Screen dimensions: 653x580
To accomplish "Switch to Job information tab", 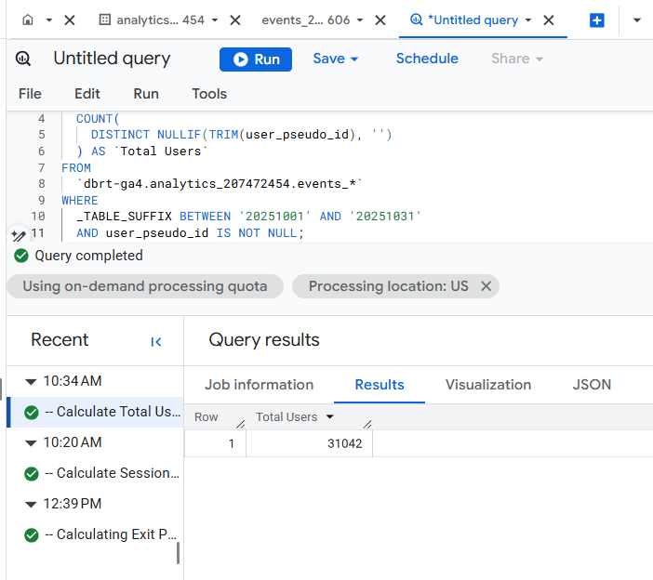I will pyautogui.click(x=259, y=385).
